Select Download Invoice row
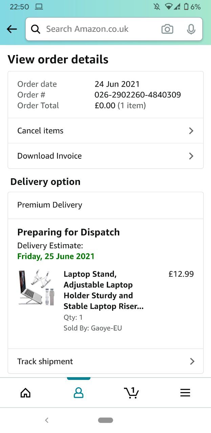This screenshot has width=211, height=433. point(106,156)
